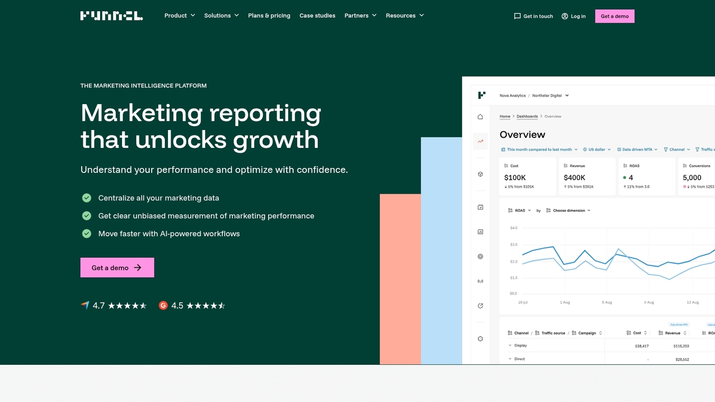Open the trend chart dashboard sidebar icon
715x402 pixels.
click(x=480, y=141)
